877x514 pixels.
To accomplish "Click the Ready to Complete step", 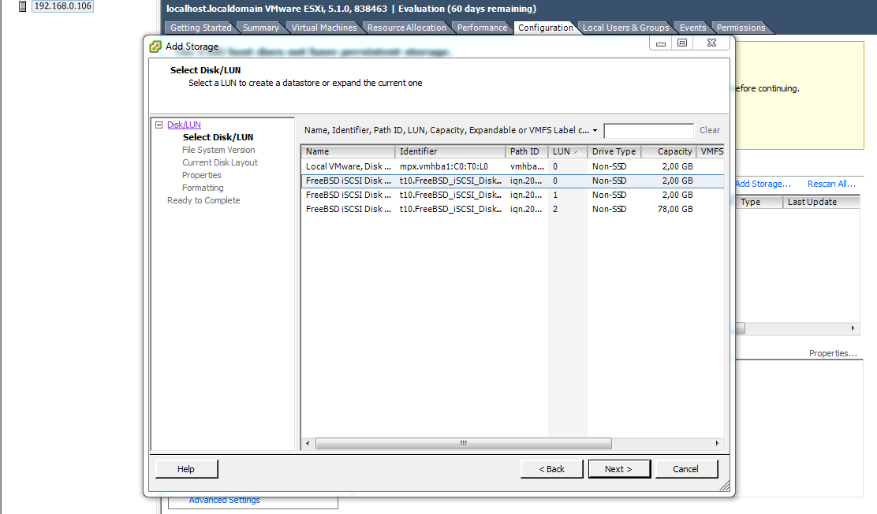I will click(x=203, y=200).
